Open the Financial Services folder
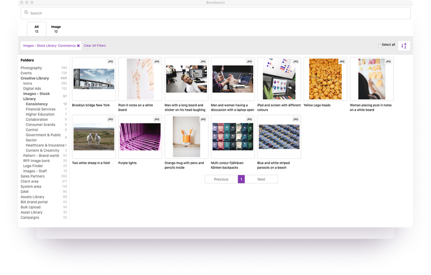 click(x=41, y=109)
